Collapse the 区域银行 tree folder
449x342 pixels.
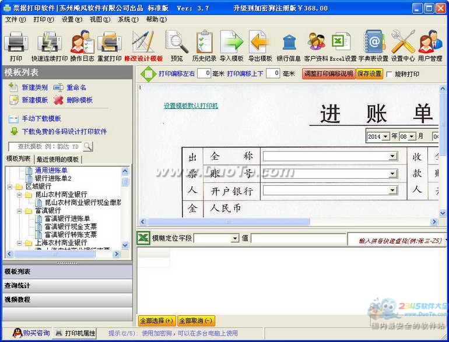[10, 187]
